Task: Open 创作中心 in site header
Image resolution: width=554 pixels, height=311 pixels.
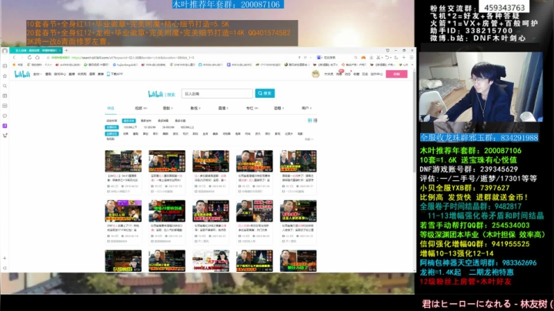Action: point(376,74)
